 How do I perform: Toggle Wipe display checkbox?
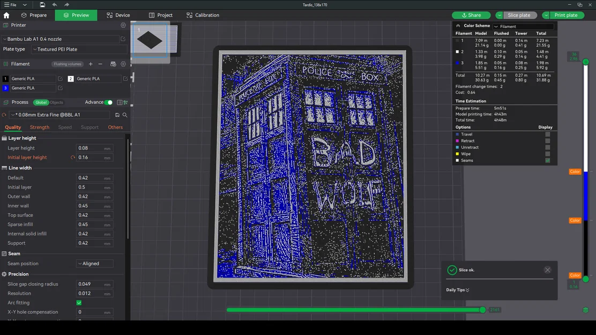[x=547, y=154]
